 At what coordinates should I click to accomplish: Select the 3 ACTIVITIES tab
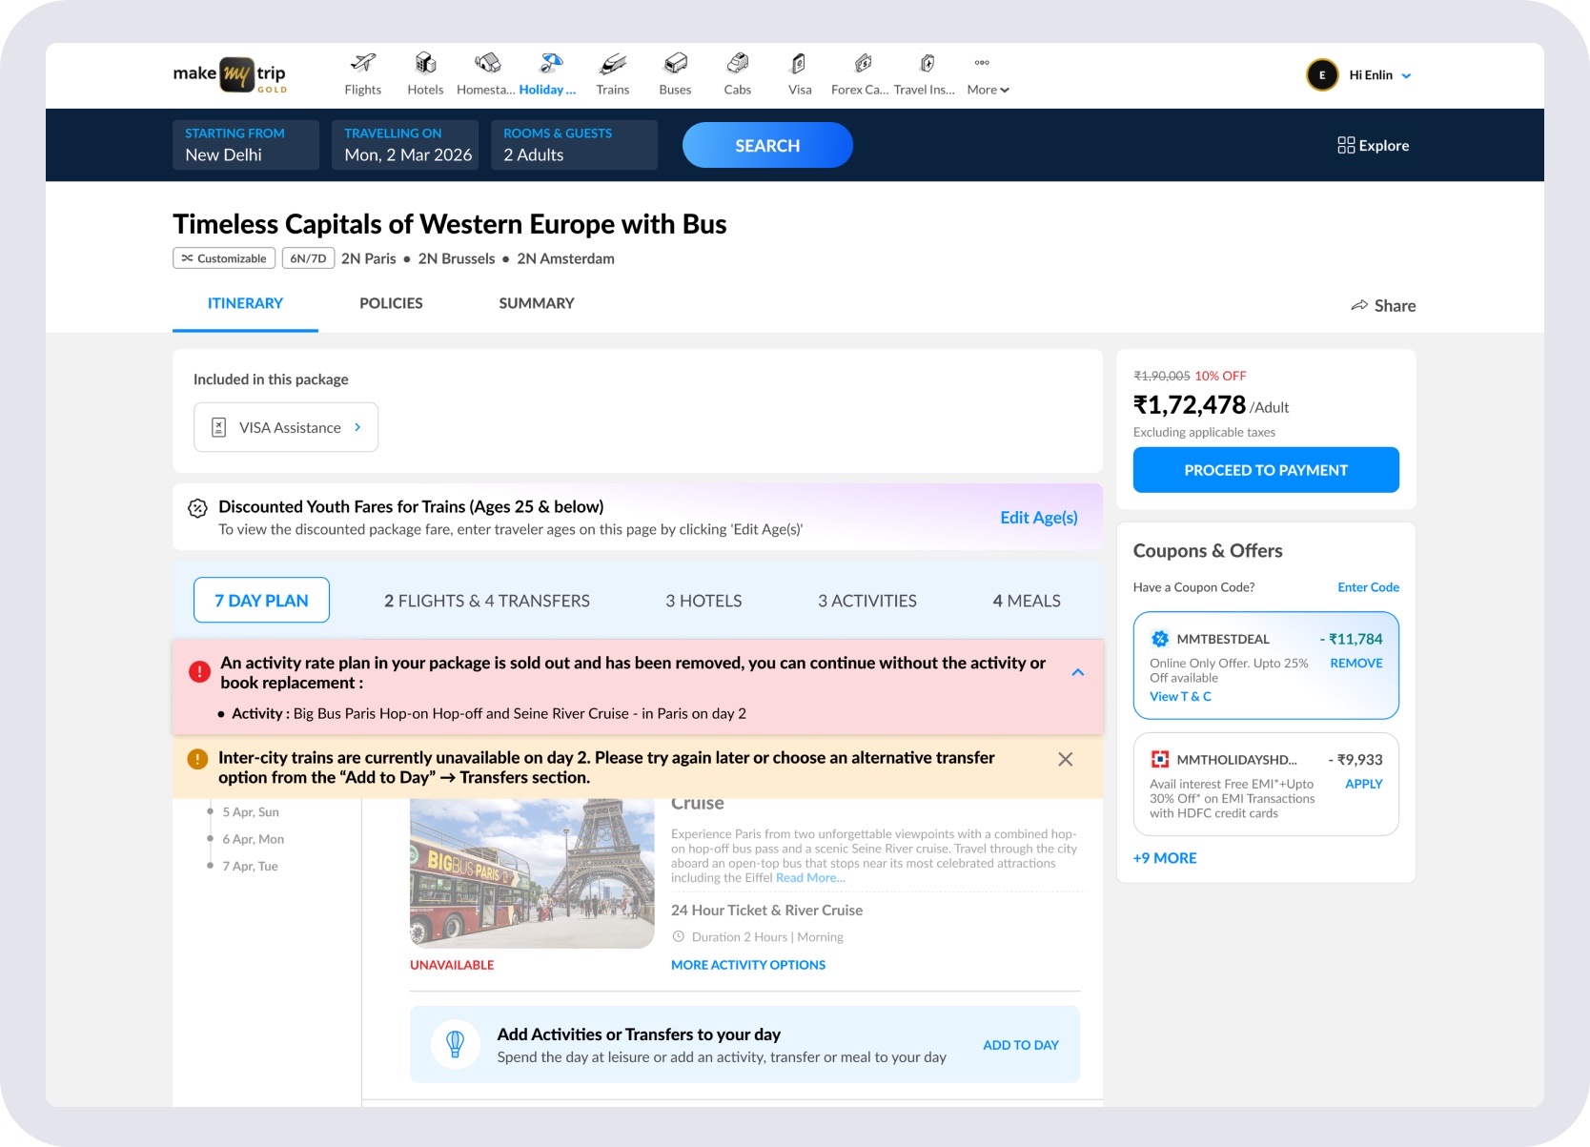(867, 601)
